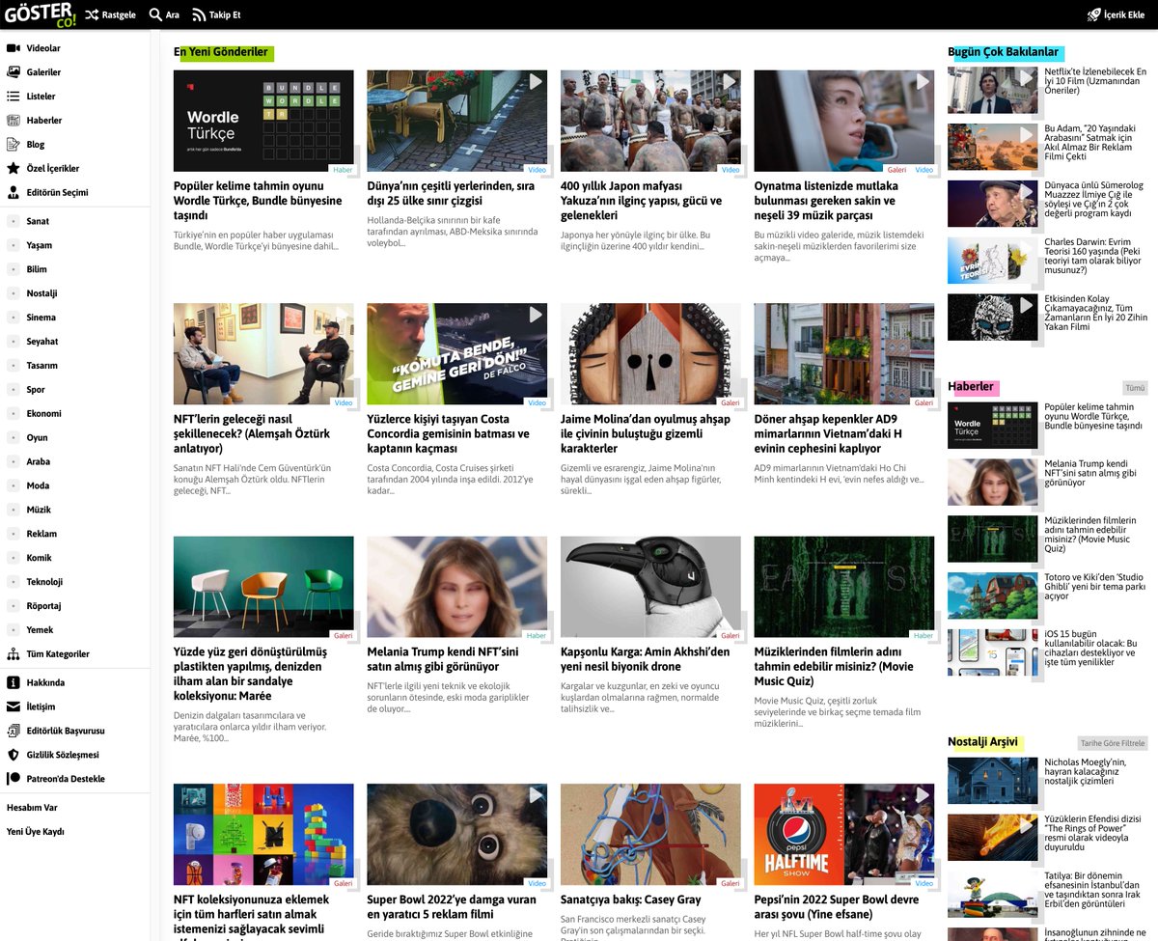Open Videolar from sidebar camera icon

pos(14,48)
